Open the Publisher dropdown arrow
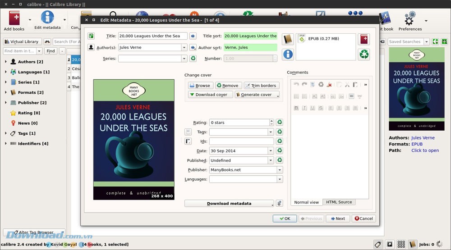 (280, 170)
